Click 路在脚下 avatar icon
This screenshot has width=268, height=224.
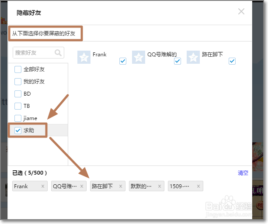point(193,57)
